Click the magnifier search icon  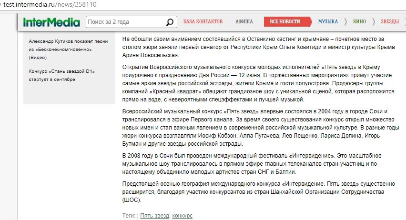(170, 22)
